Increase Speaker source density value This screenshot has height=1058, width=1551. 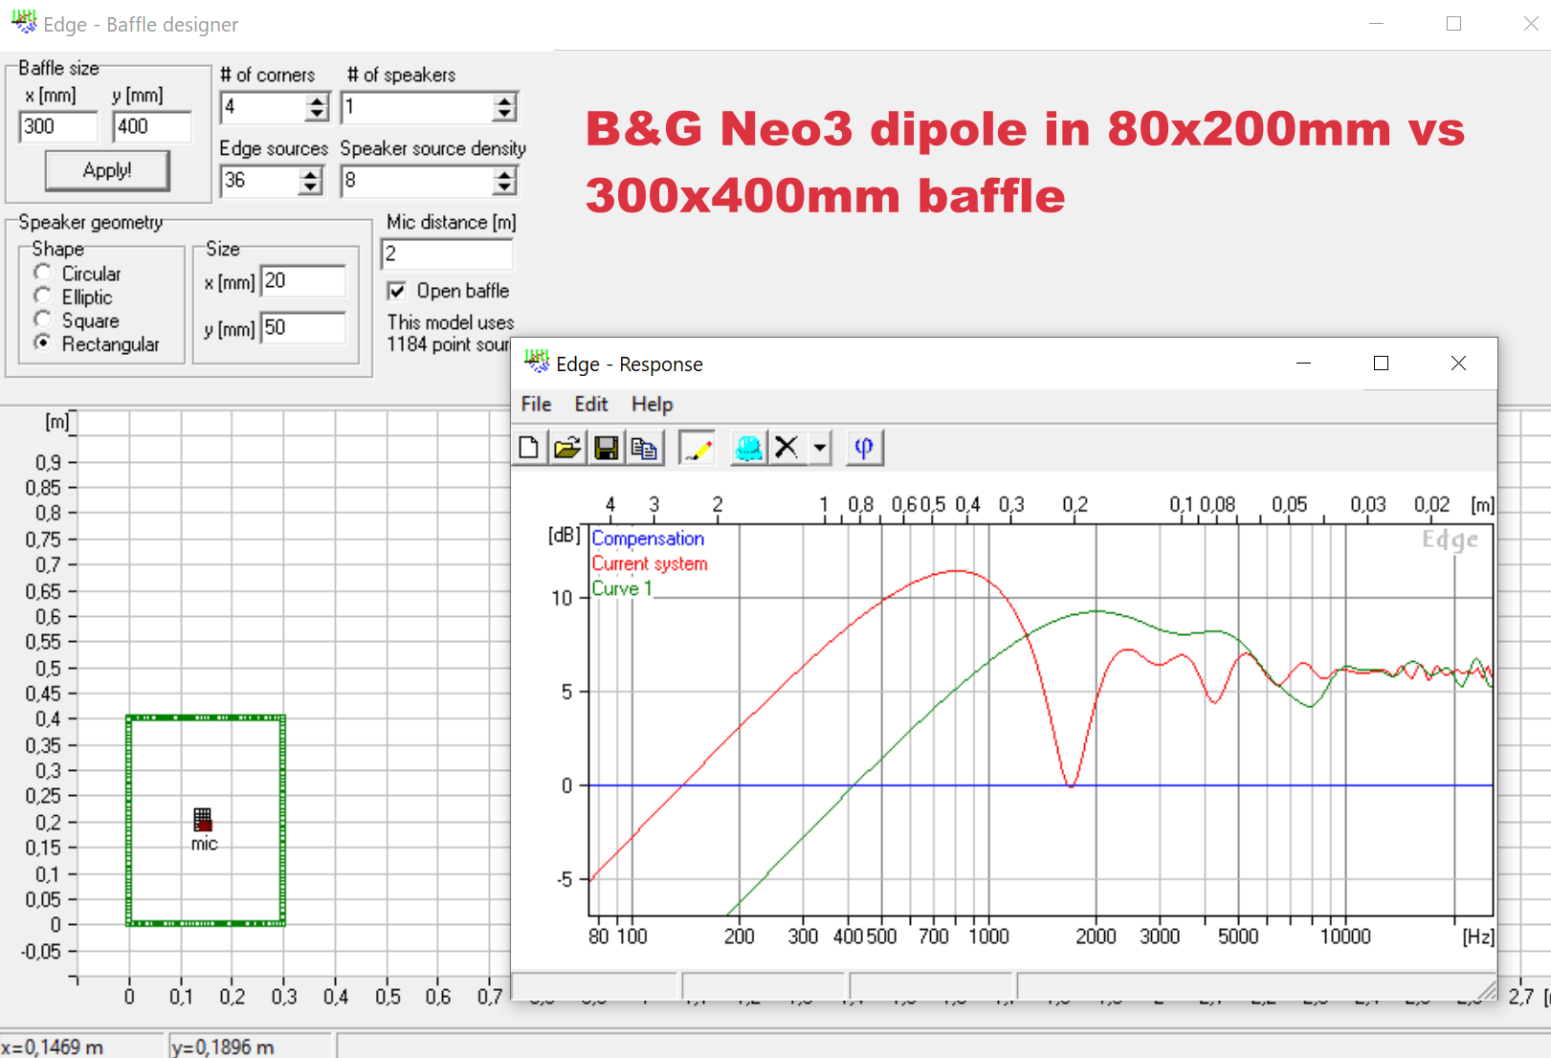(505, 174)
